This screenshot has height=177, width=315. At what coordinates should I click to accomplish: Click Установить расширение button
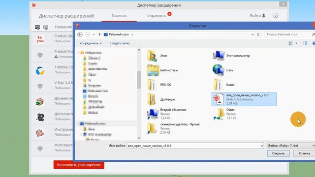pyautogui.click(x=79, y=165)
